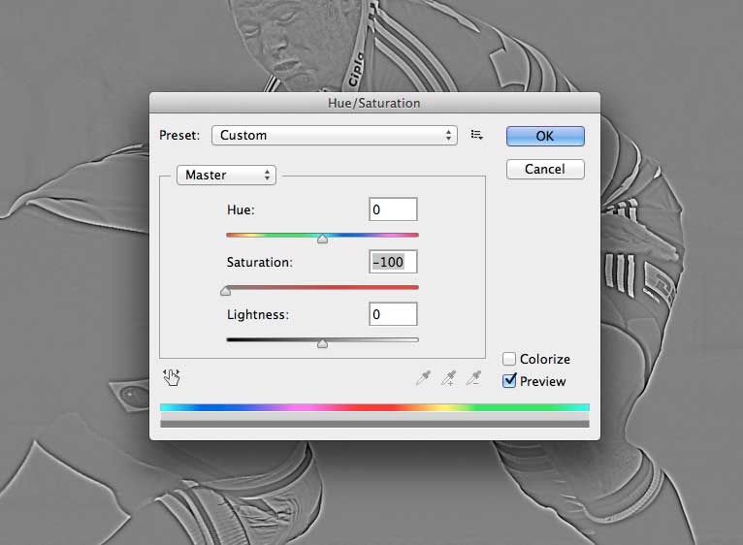Image resolution: width=743 pixels, height=545 pixels.
Task: Click the Hue slider handle
Action: coord(322,239)
